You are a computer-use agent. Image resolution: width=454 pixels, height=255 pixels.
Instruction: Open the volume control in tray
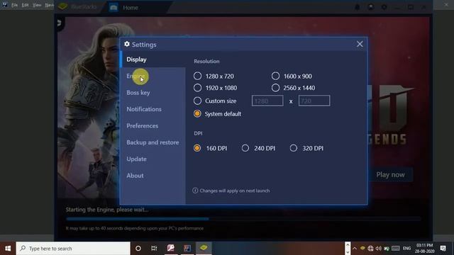coord(378,249)
